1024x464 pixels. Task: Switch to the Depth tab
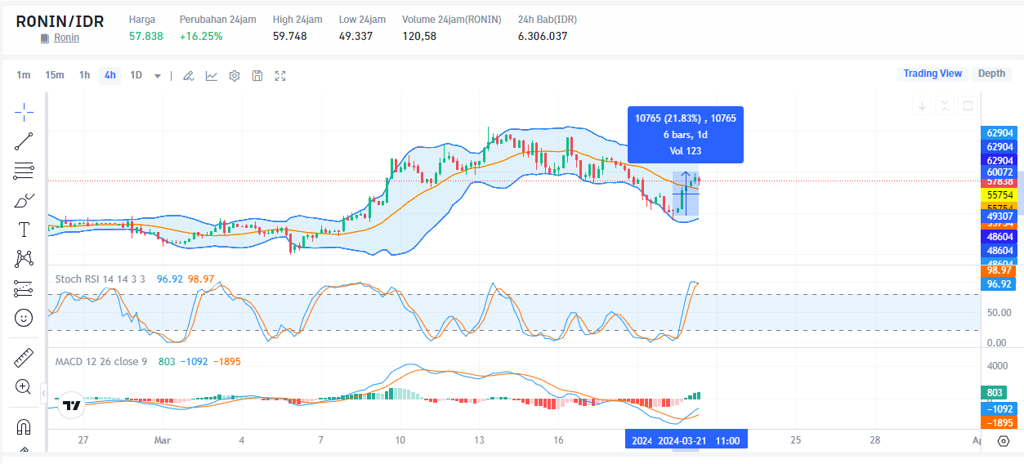point(991,74)
